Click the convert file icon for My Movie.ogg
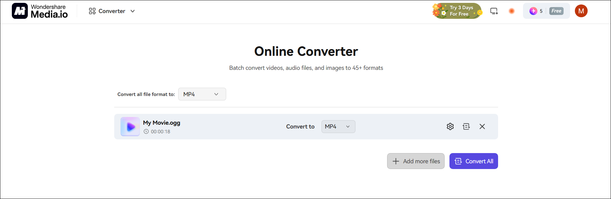The image size is (611, 199). coord(466,127)
